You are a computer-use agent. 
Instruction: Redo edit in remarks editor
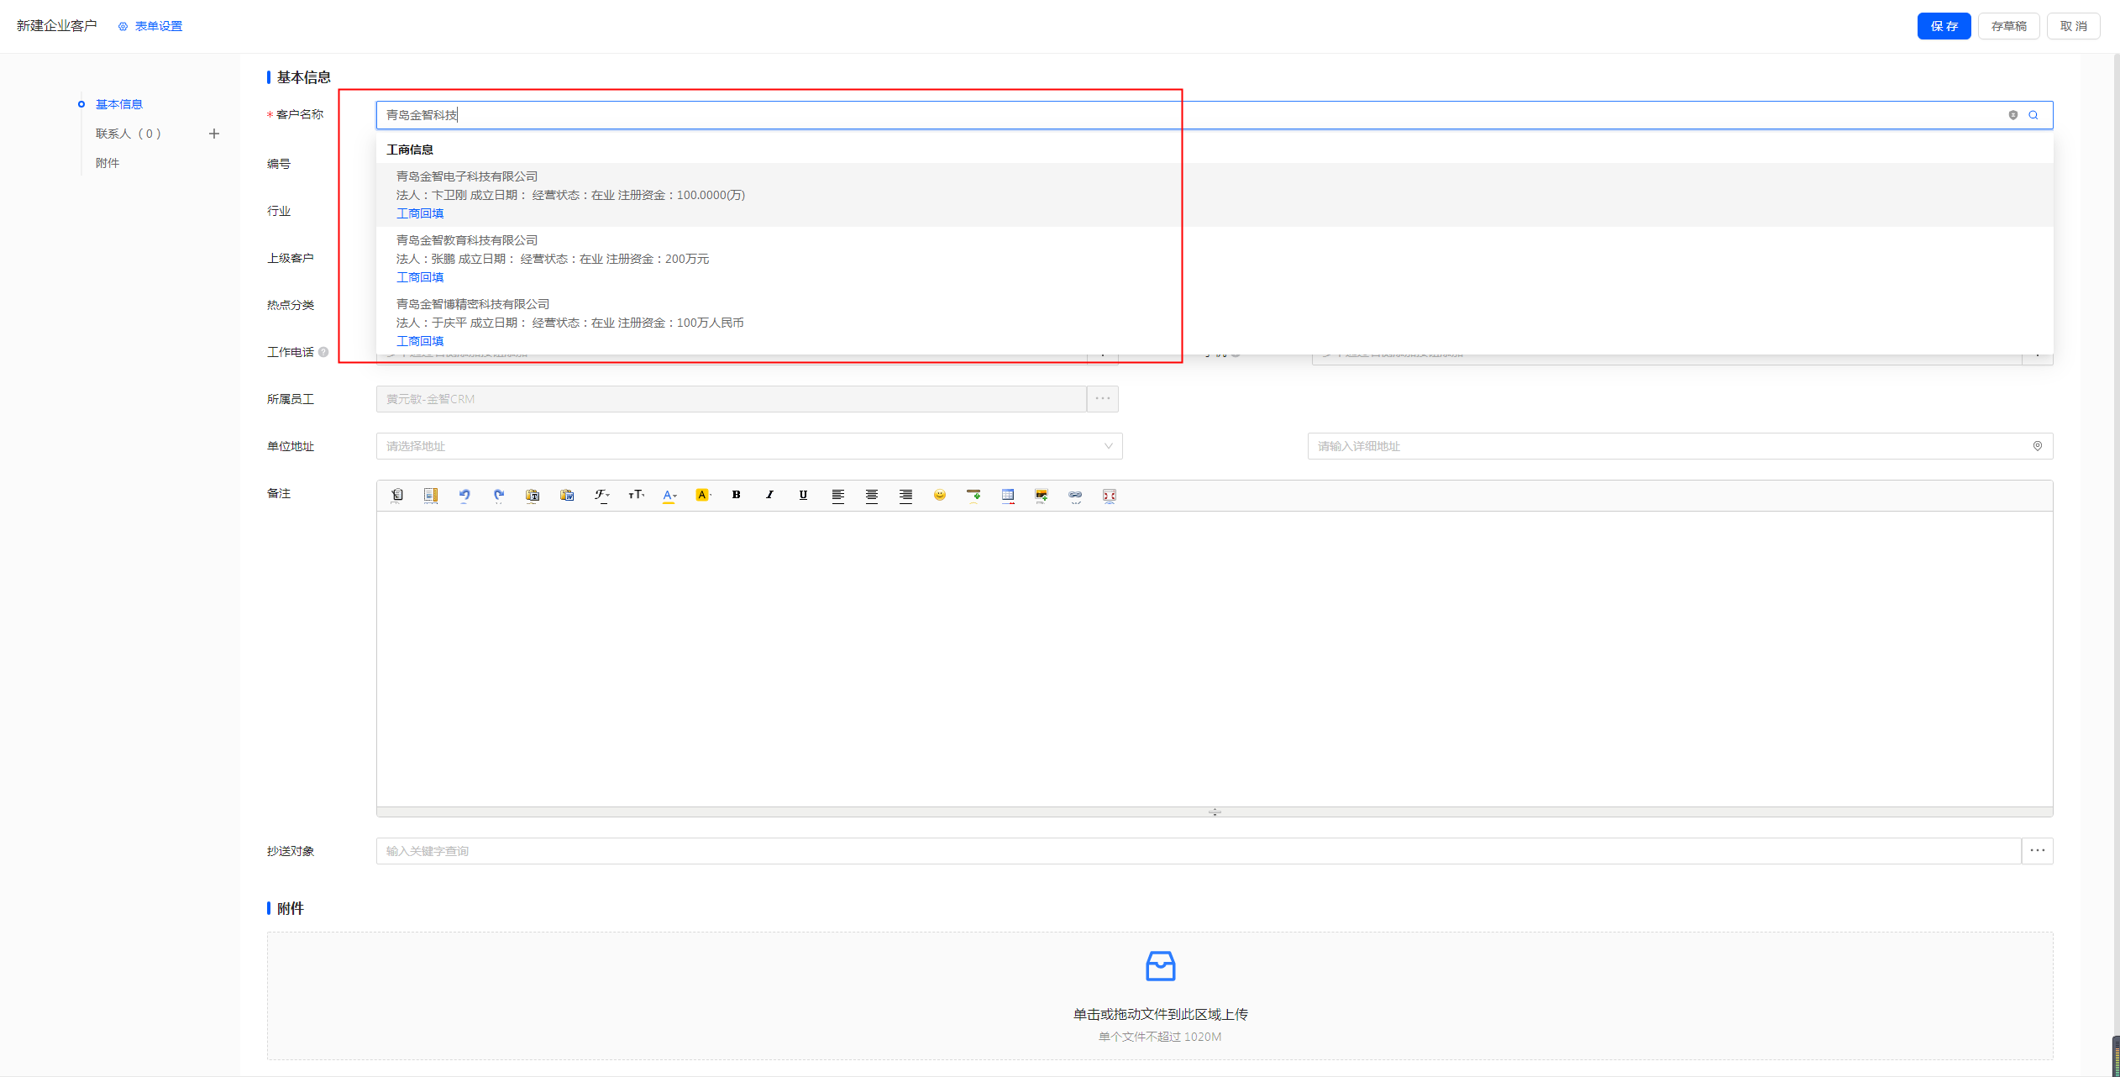click(x=499, y=496)
